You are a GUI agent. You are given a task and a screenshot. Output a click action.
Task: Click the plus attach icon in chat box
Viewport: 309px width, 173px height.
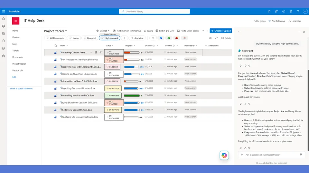pos(242,155)
